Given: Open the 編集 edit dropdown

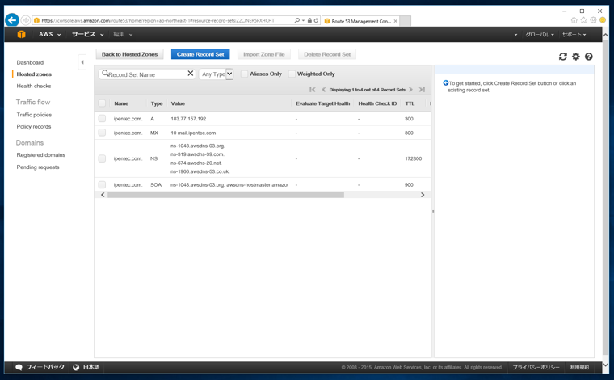Looking at the screenshot, I should coord(123,35).
